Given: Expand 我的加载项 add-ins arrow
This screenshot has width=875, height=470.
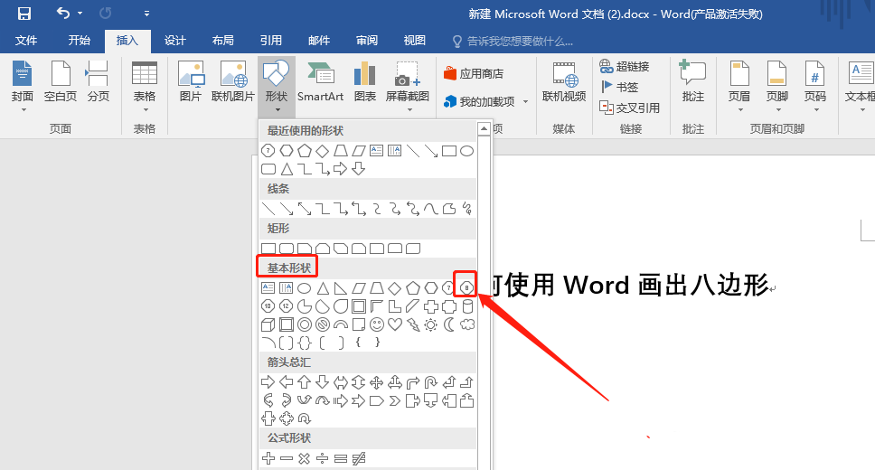Looking at the screenshot, I should pos(526,101).
